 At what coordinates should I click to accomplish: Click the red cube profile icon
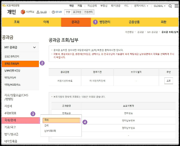(23, 12)
